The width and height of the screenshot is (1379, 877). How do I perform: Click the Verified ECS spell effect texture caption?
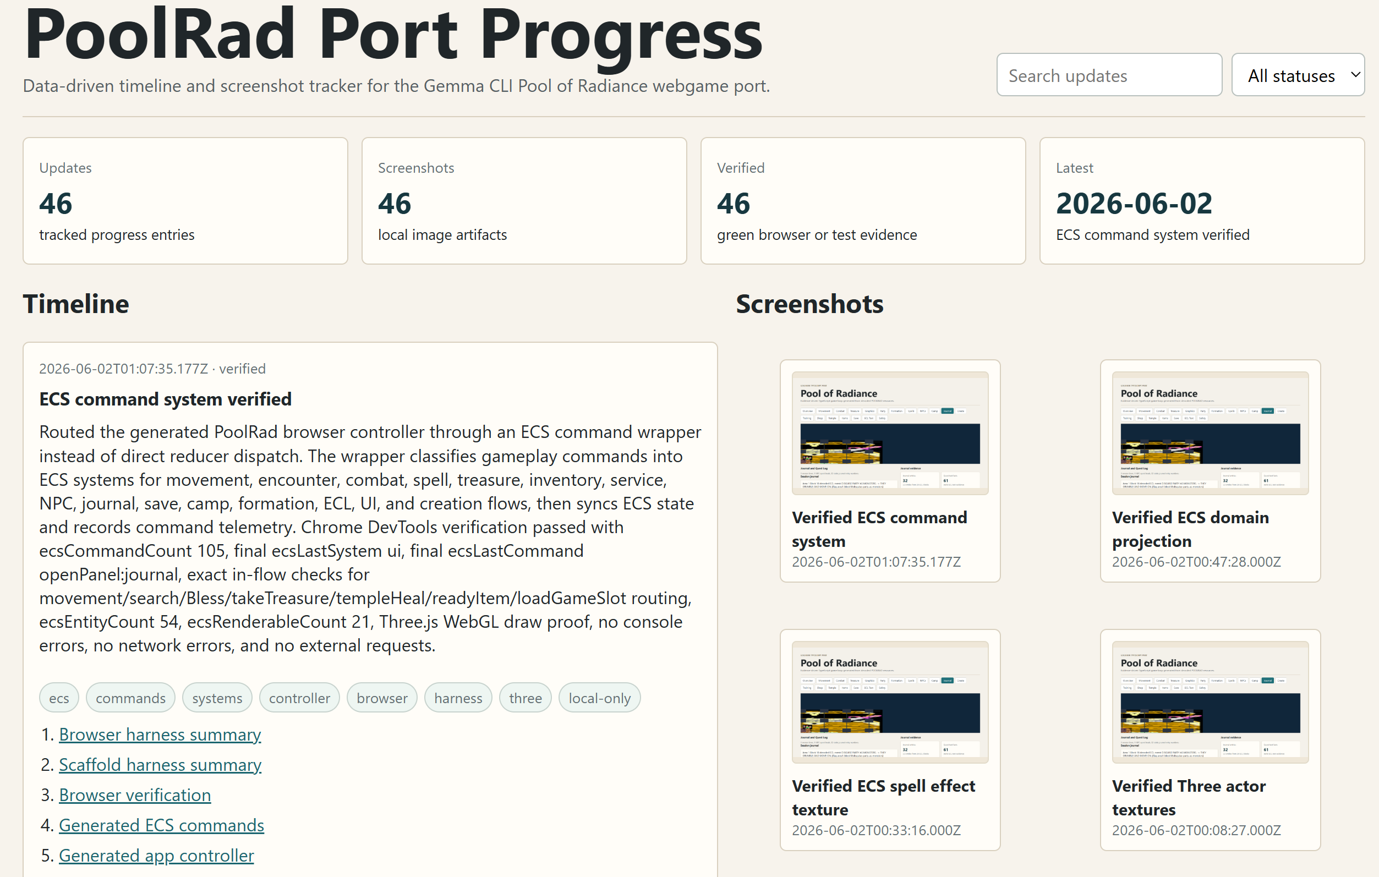coord(883,797)
